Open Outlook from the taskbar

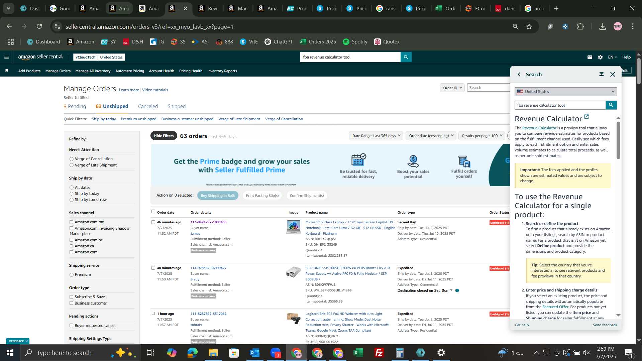(x=255, y=353)
